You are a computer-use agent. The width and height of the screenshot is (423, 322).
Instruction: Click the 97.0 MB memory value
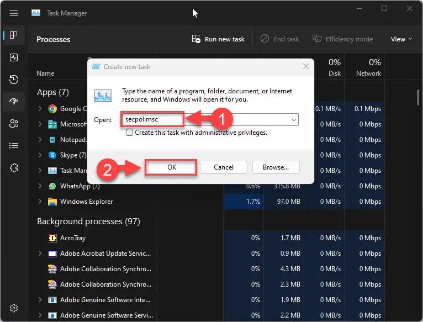(288, 202)
